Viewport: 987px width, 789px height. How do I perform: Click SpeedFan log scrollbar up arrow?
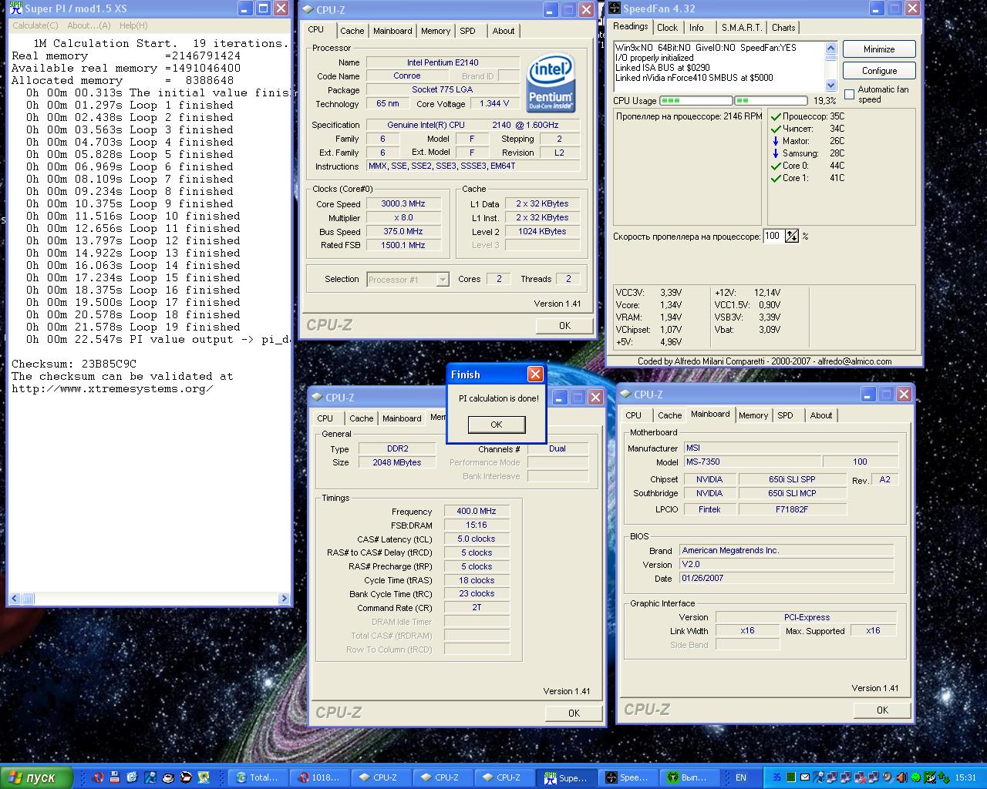pyautogui.click(x=830, y=48)
